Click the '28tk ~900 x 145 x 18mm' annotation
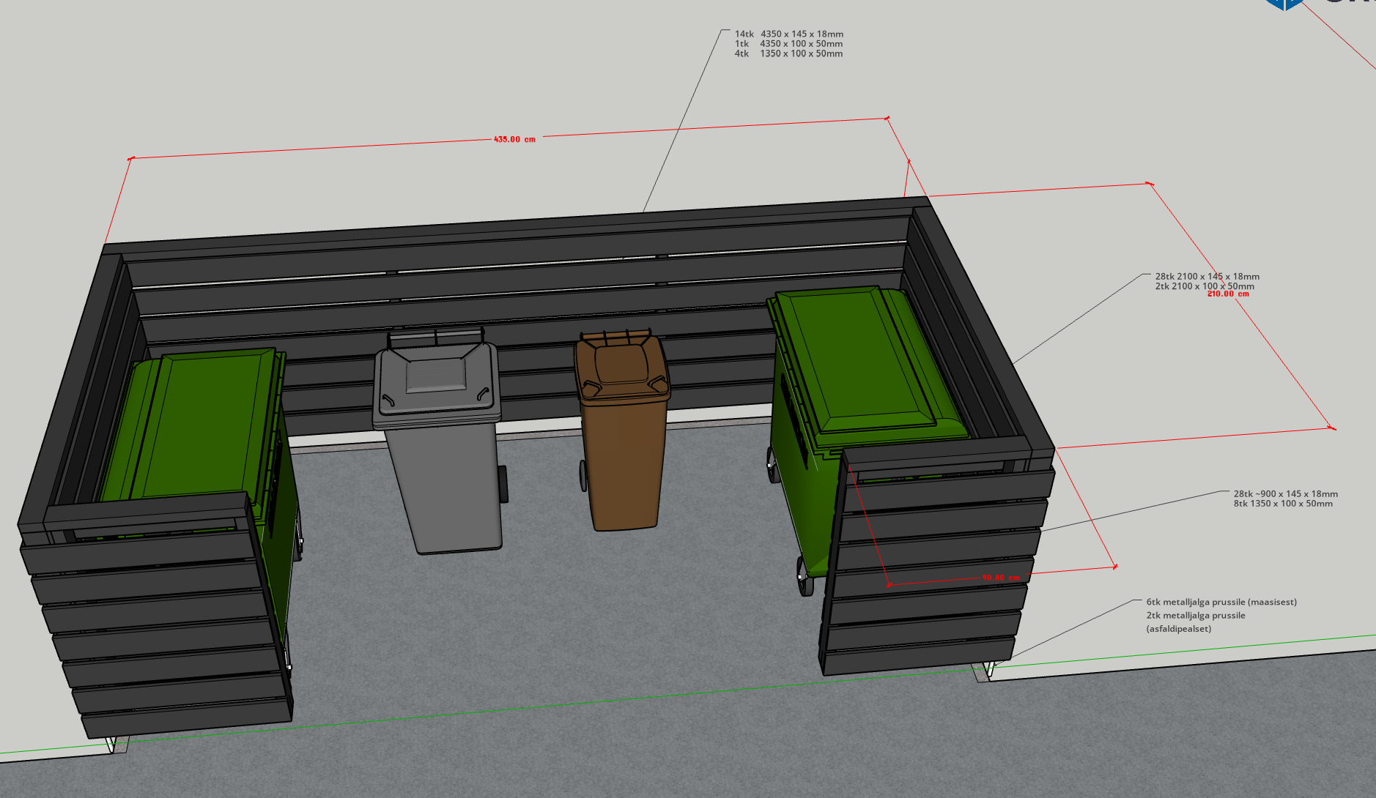This screenshot has height=798, width=1376. pos(1285,494)
